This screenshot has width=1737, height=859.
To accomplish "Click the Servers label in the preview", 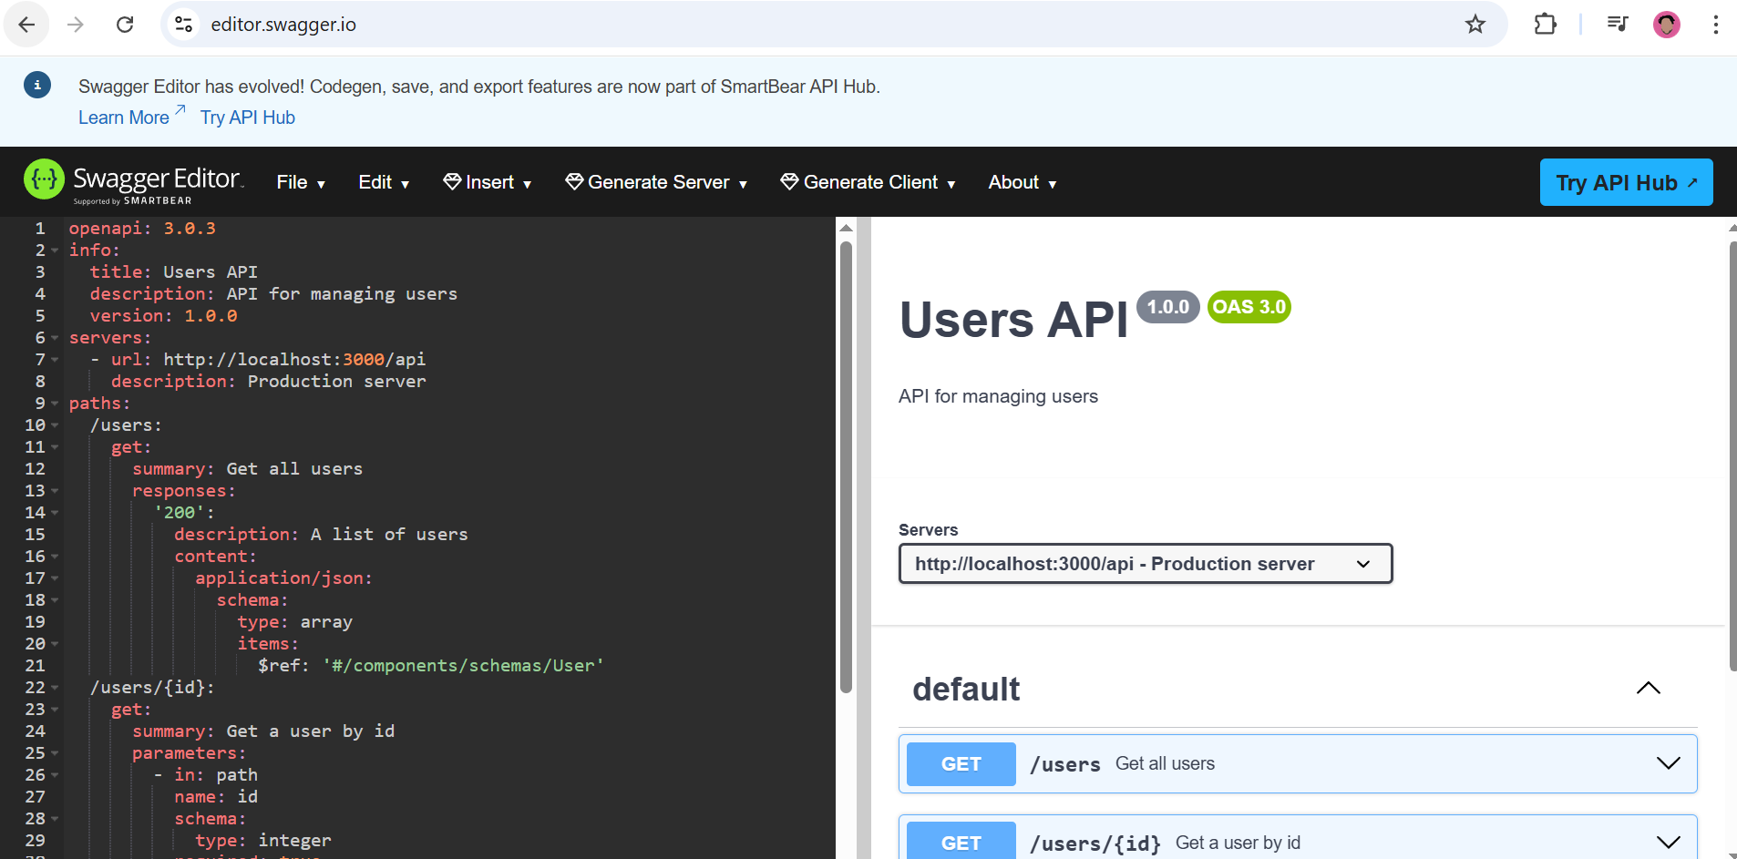I will pyautogui.click(x=928, y=530).
